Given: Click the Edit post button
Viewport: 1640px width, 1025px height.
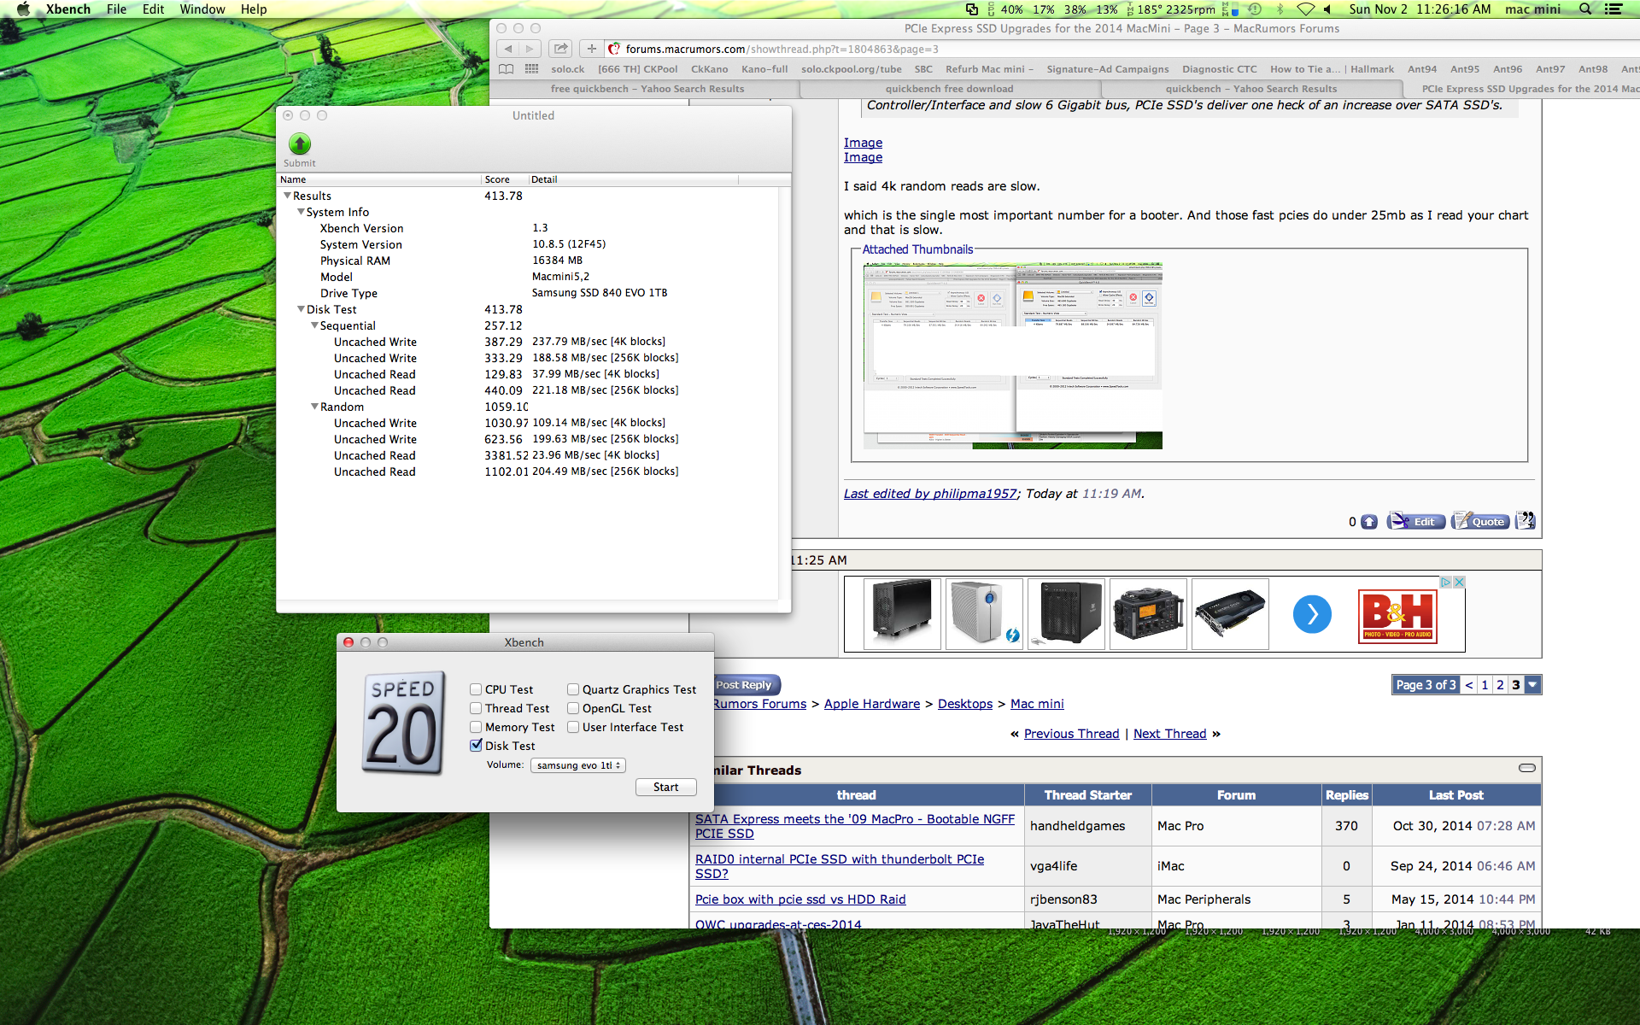Looking at the screenshot, I should [1416, 521].
